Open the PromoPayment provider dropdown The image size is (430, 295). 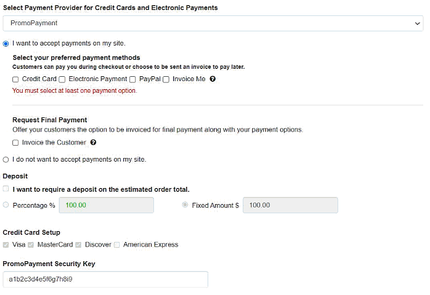coord(213,23)
